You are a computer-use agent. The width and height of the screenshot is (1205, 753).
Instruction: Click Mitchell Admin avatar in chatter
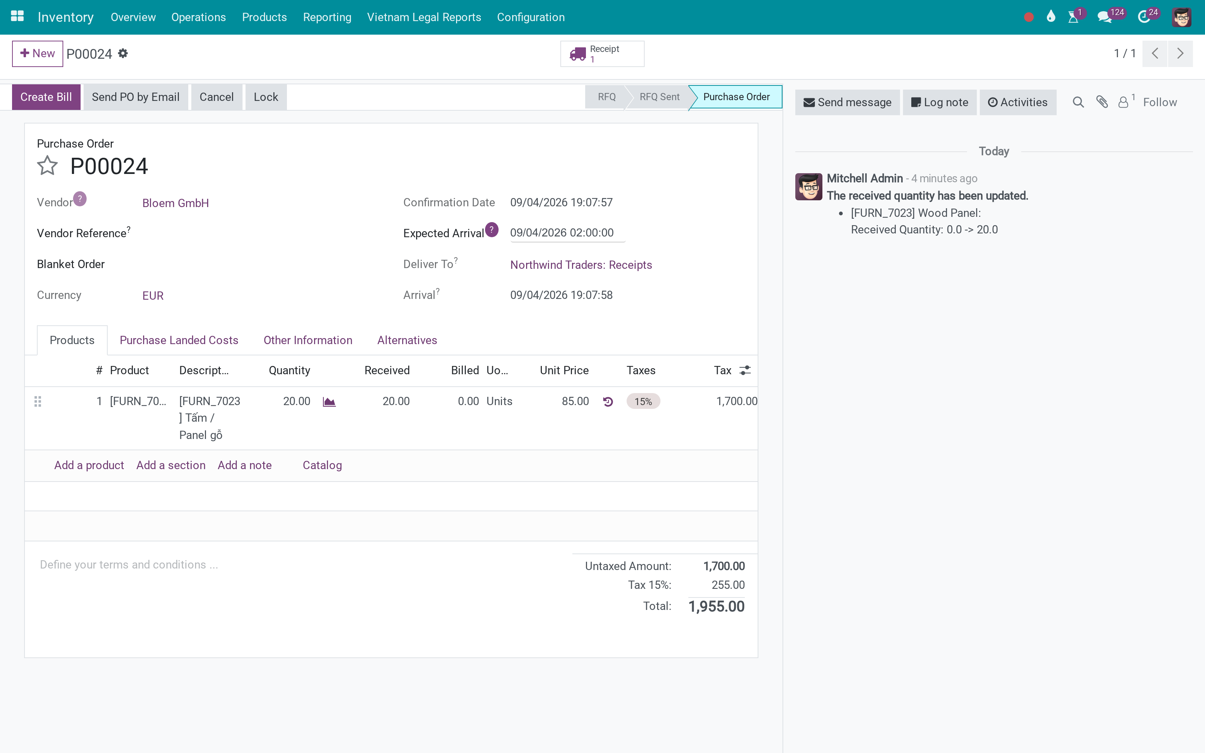tap(808, 187)
